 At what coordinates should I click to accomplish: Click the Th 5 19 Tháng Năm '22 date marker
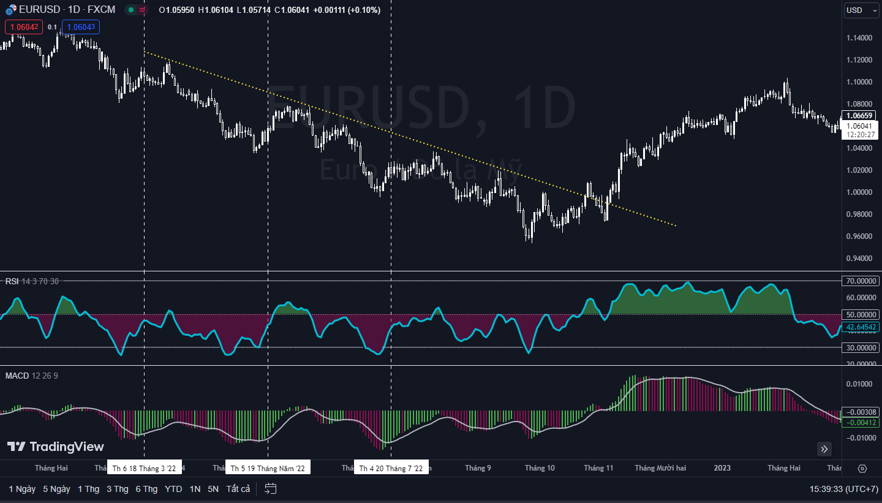click(268, 468)
